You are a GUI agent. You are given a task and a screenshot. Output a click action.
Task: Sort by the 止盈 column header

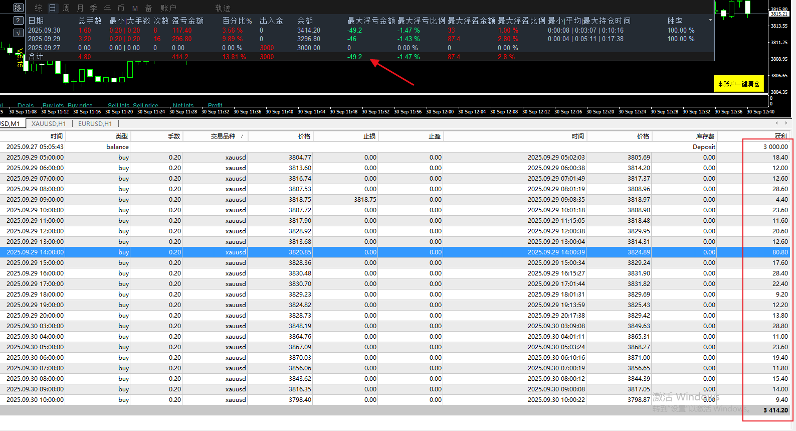(x=411, y=136)
